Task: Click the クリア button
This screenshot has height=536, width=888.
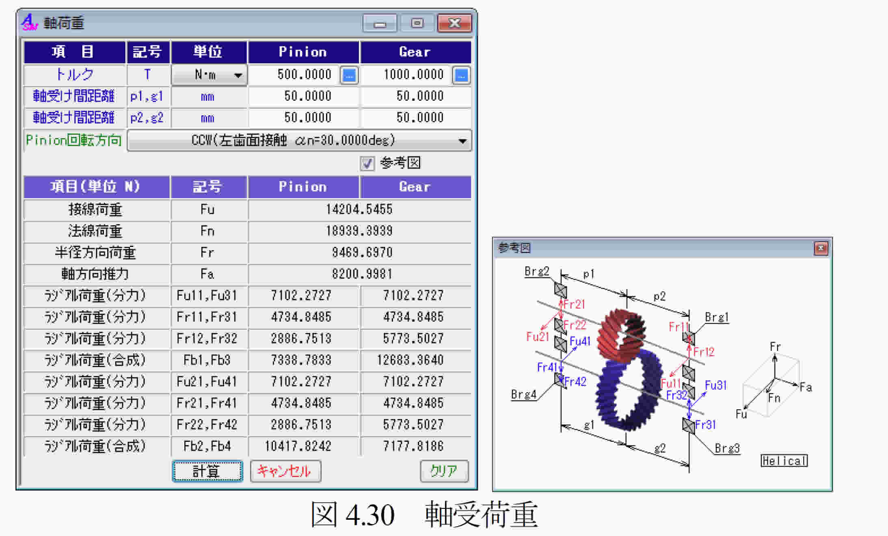Action: [444, 471]
